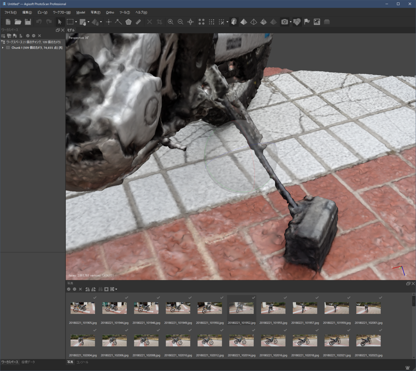
Task: Activate the Move Object tool
Action: tap(95, 22)
